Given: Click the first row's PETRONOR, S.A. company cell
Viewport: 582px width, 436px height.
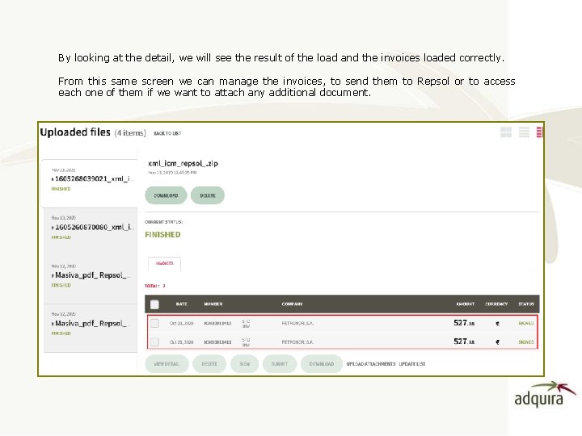Looking at the screenshot, I should (x=297, y=323).
